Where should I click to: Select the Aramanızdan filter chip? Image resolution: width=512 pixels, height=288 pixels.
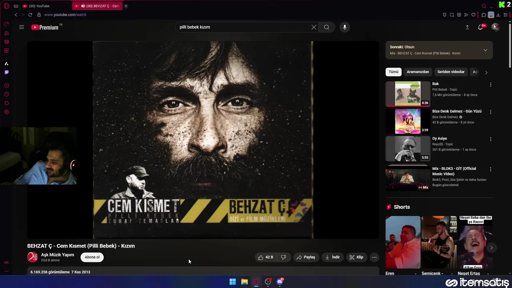pyautogui.click(x=418, y=72)
